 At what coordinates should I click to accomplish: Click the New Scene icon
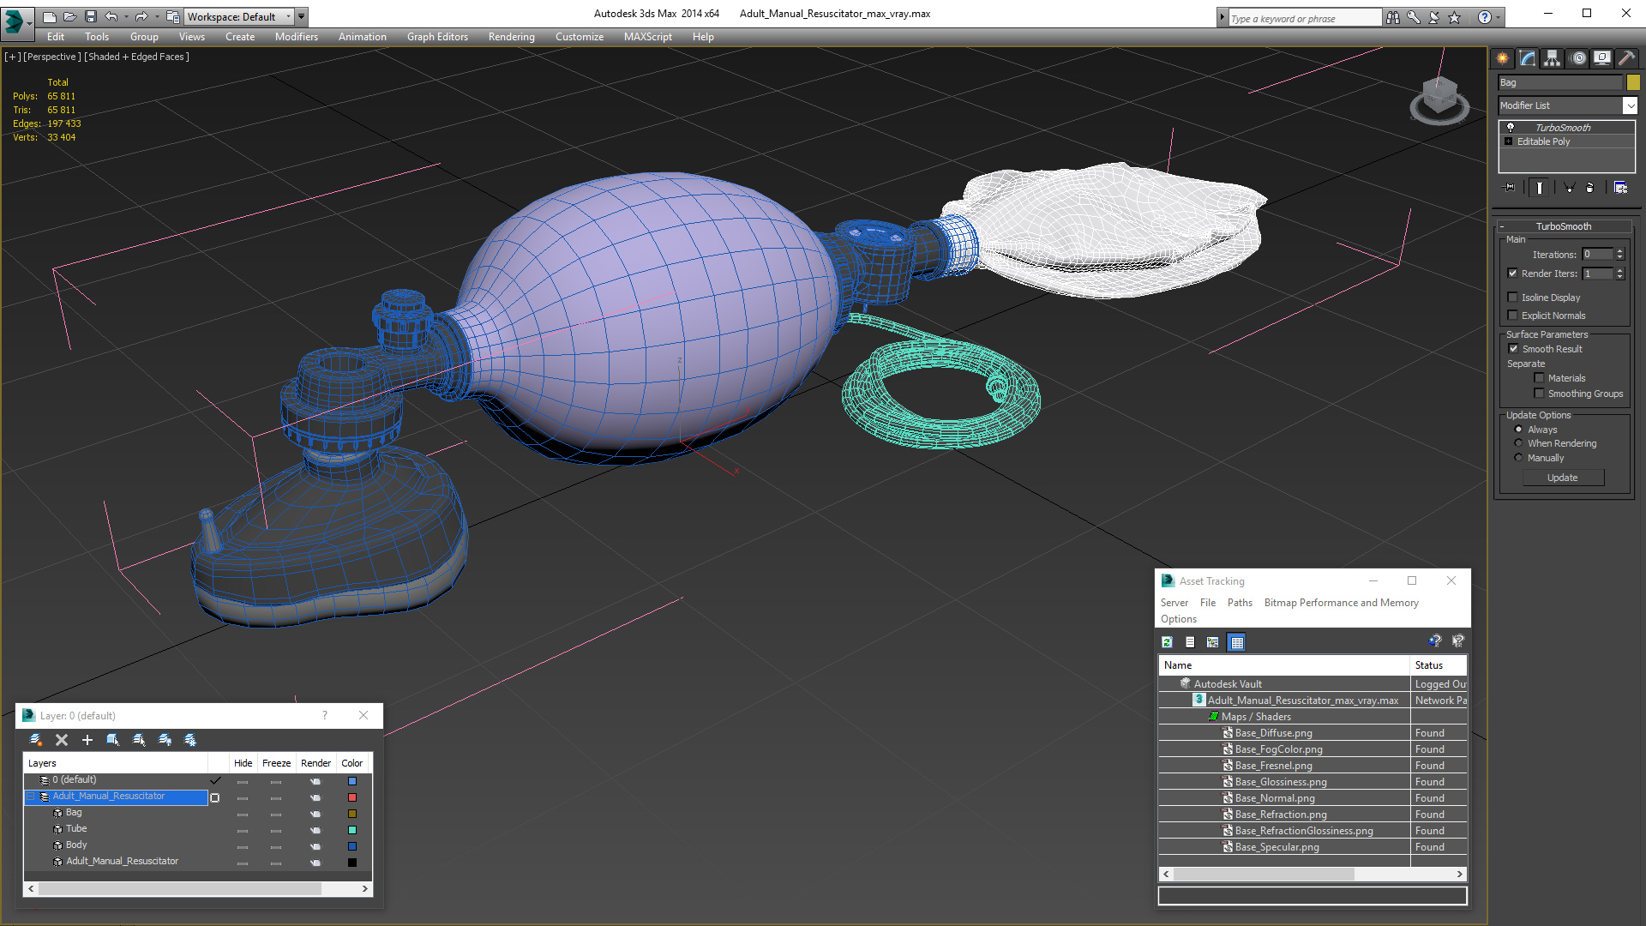coord(49,16)
